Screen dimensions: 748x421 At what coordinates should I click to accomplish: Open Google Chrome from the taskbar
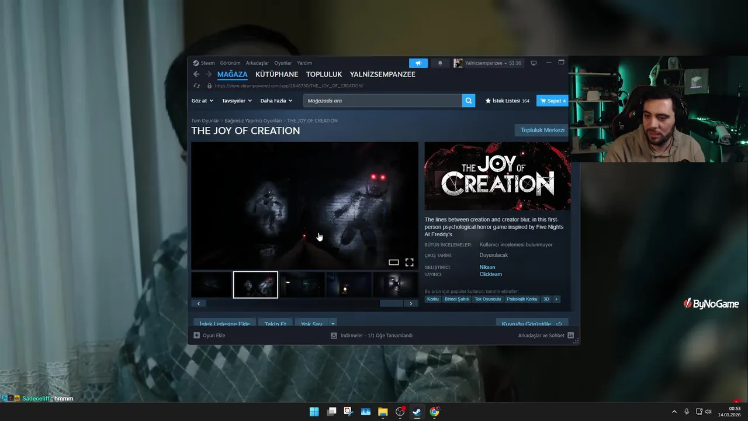[x=434, y=412]
